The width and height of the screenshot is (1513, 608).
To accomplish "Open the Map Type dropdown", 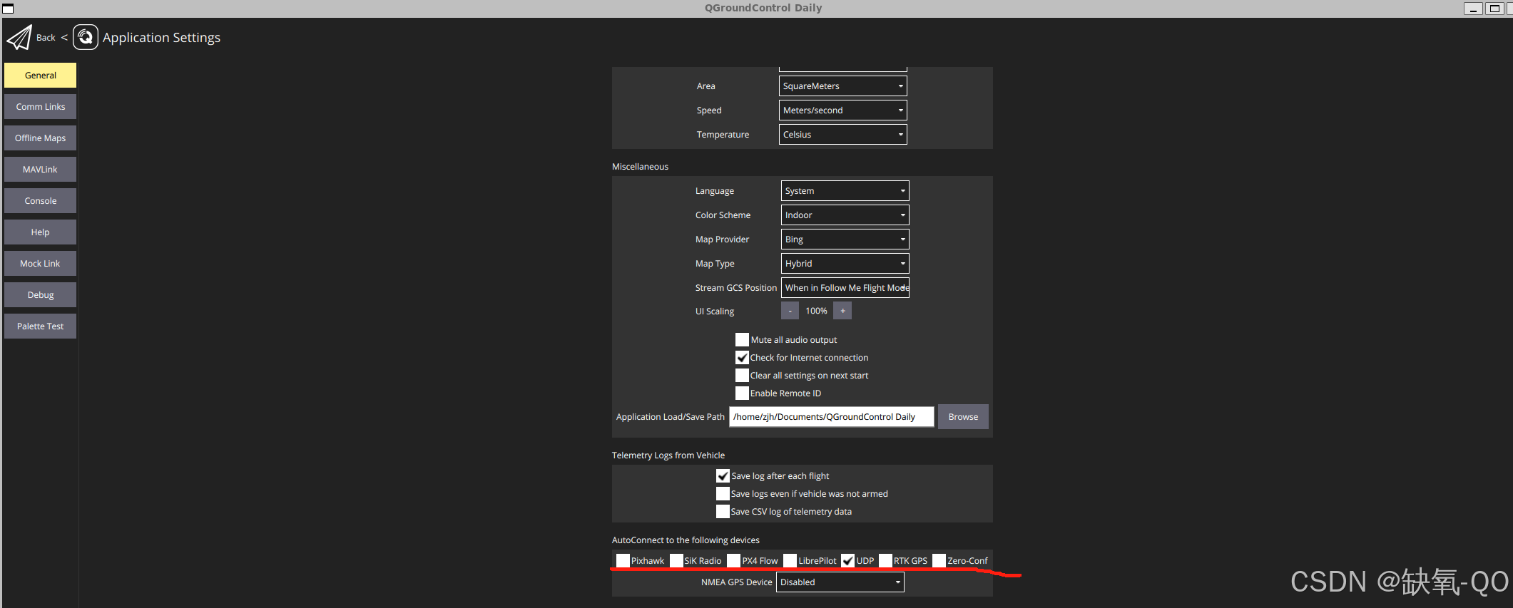I will coord(845,264).
